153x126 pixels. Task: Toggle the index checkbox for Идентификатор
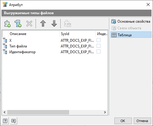point(98,52)
